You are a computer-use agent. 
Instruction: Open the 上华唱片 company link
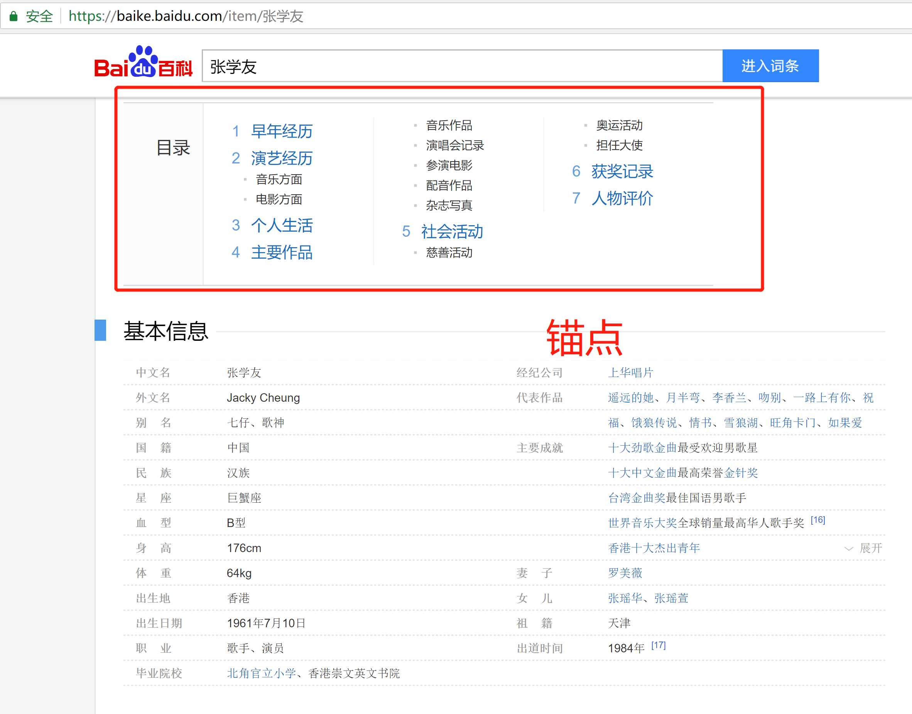point(630,372)
